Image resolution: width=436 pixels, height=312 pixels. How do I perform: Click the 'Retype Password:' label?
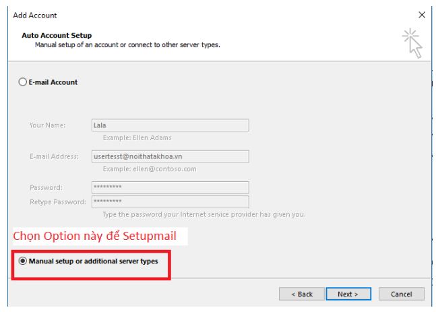[57, 201]
